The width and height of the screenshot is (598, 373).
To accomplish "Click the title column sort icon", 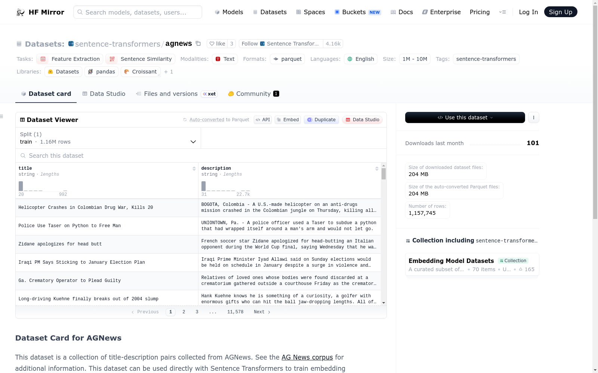I will pyautogui.click(x=194, y=169).
